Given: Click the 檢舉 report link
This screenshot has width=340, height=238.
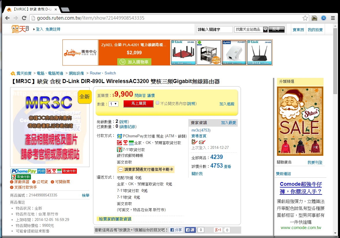Looking at the screenshot, I should pyautogui.click(x=86, y=195).
